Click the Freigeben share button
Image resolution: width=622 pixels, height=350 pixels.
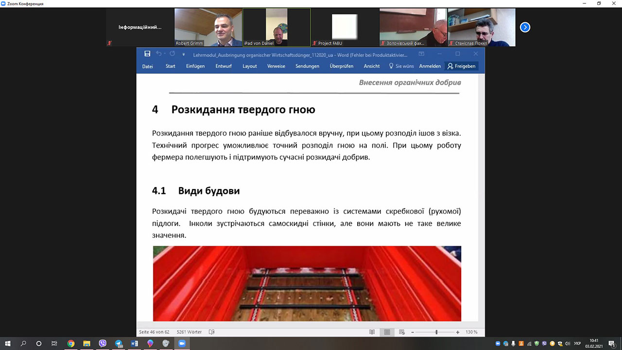pos(462,66)
